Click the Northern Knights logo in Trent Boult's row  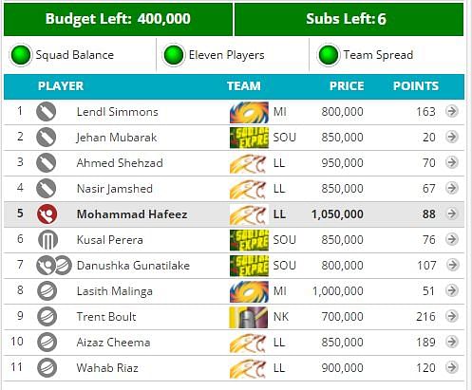(x=249, y=317)
